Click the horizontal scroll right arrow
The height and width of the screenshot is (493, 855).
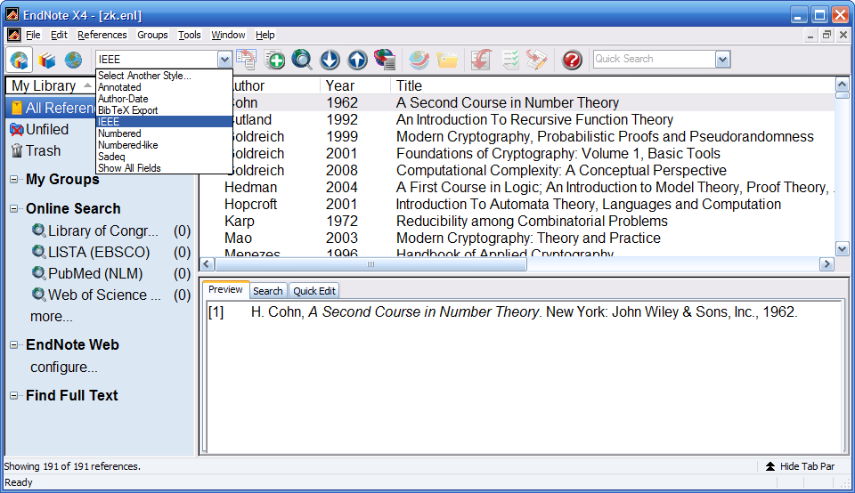826,264
